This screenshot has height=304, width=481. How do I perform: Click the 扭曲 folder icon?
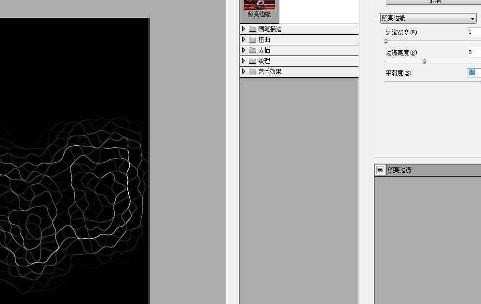point(252,40)
